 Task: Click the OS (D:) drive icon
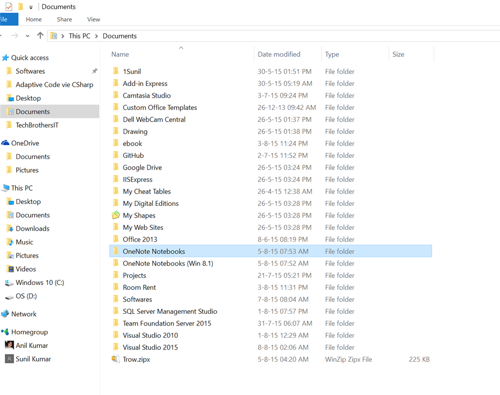(x=10, y=297)
